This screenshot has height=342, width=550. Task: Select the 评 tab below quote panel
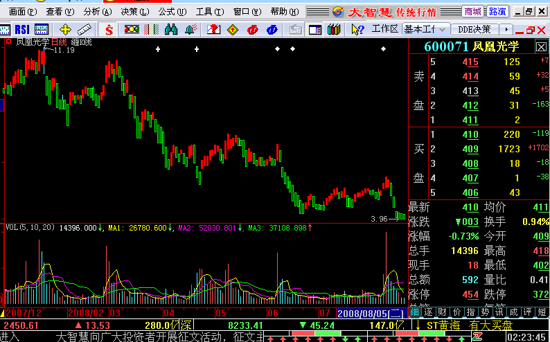[528, 312]
